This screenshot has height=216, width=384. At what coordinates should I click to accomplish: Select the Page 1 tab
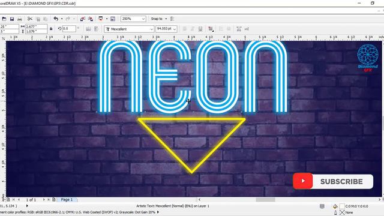pyautogui.click(x=67, y=200)
